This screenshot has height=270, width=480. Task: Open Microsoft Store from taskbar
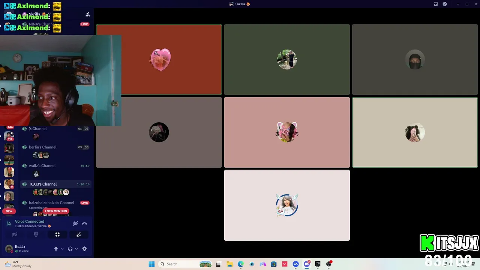pyautogui.click(x=274, y=264)
